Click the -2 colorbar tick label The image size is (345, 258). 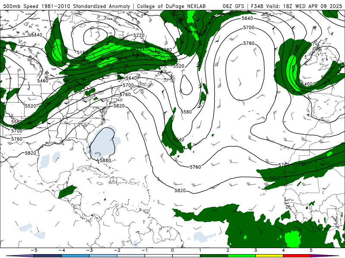tap(117, 250)
